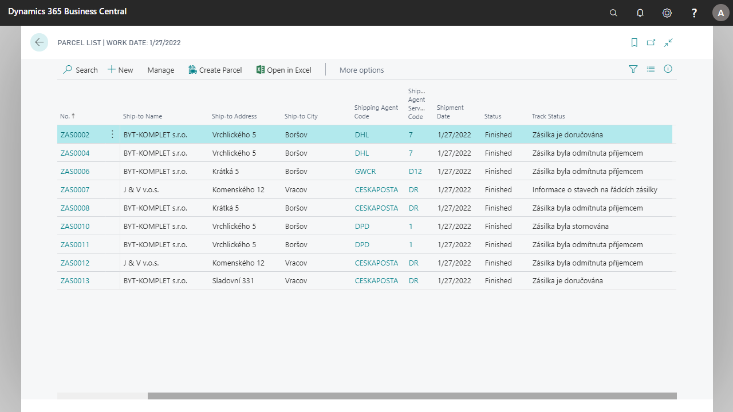The width and height of the screenshot is (733, 412).
Task: Open parcel ZAS0006
Action: click(x=75, y=172)
